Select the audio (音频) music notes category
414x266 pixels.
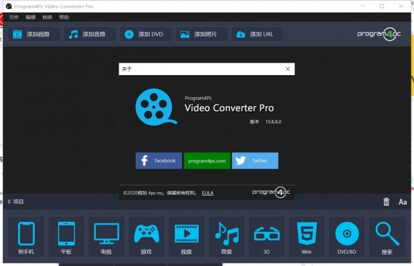coord(226,237)
